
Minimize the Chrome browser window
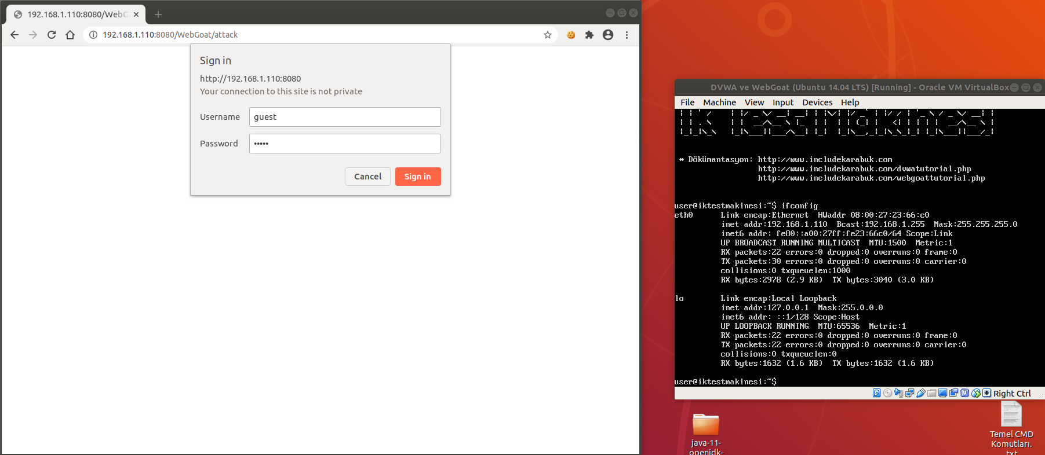[610, 13]
